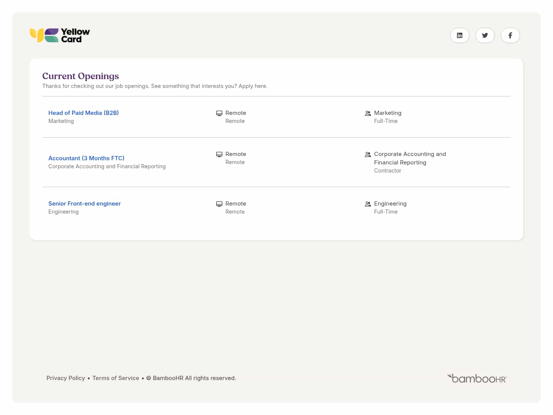
Task: Click the BambooHR logo in the footer
Action: pyautogui.click(x=477, y=378)
